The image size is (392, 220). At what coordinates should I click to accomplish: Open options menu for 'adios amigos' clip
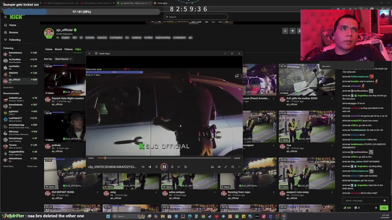tap(215, 192)
